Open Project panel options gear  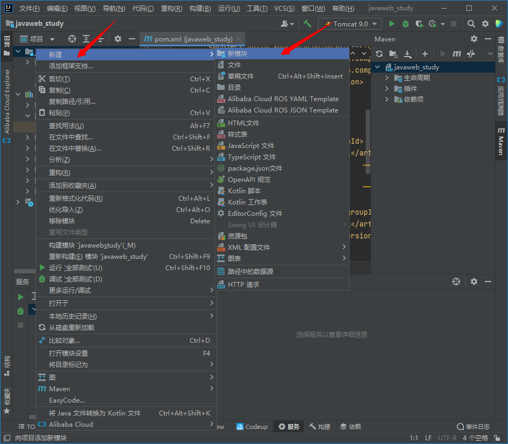coord(118,39)
